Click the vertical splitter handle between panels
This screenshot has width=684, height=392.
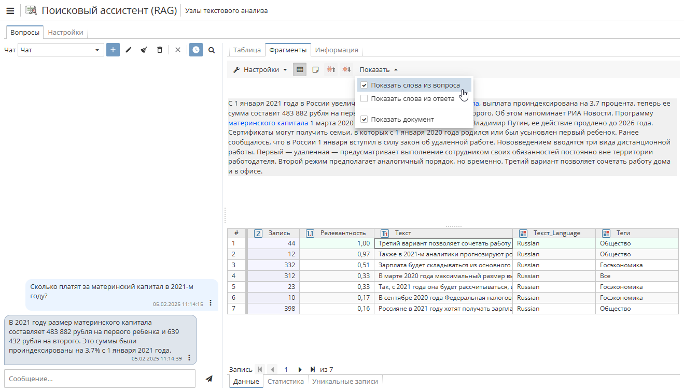(x=225, y=214)
